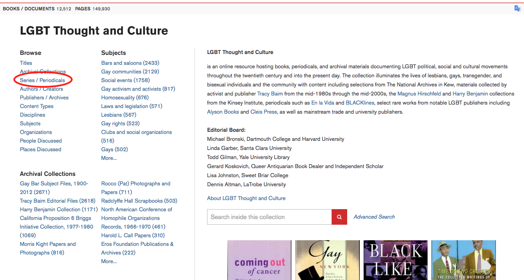This screenshot has height=280, width=524.
Task: Click the BOOKS / DOCUMENTS 12,512 count
Action: tap(37, 9)
